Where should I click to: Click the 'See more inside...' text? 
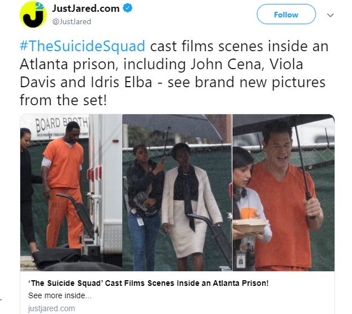(x=60, y=295)
